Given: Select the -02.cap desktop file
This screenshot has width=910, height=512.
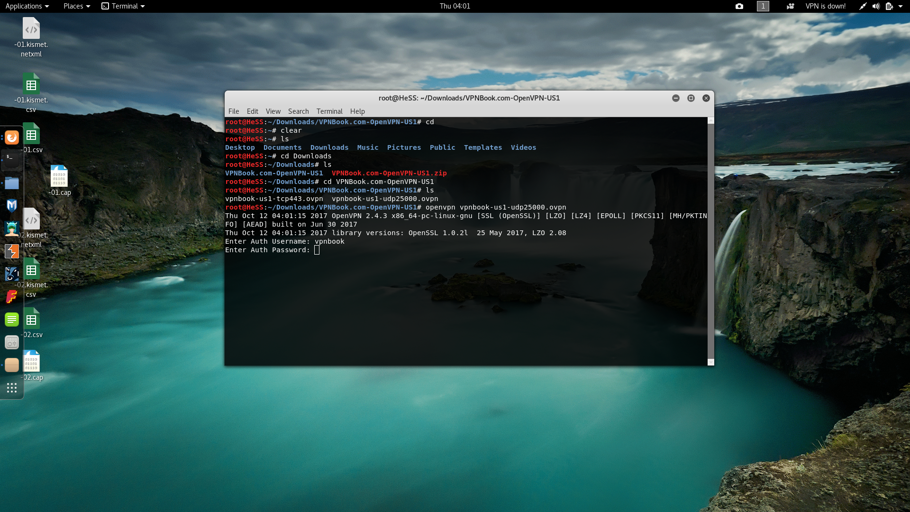Looking at the screenshot, I should pyautogui.click(x=31, y=366).
